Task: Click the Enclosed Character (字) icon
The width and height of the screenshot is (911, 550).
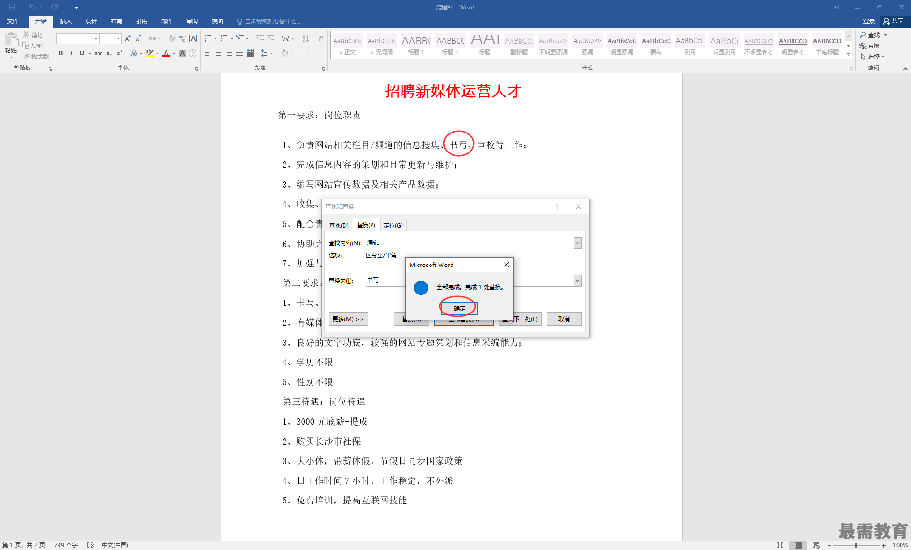Action: [x=193, y=53]
